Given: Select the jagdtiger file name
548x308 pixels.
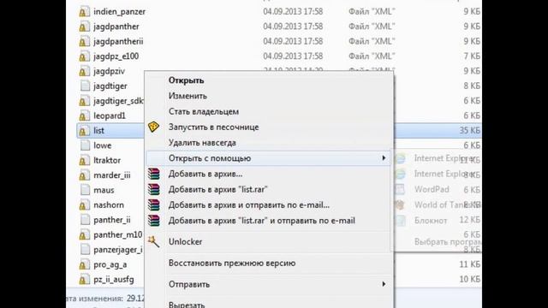Looking at the screenshot, I should pos(110,86).
